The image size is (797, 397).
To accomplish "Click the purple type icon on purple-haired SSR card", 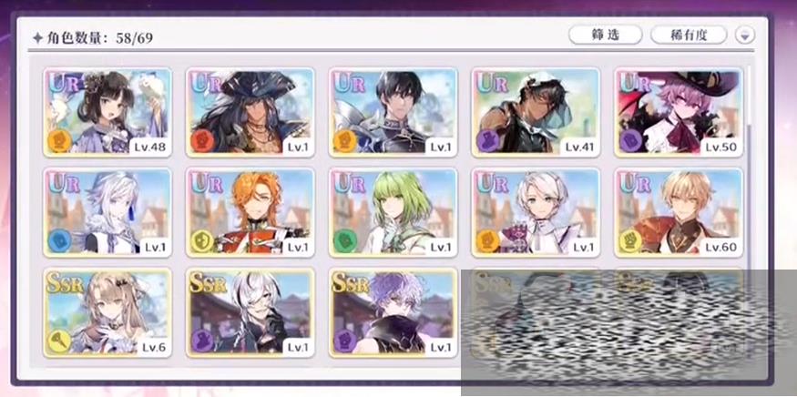I will (x=344, y=341).
